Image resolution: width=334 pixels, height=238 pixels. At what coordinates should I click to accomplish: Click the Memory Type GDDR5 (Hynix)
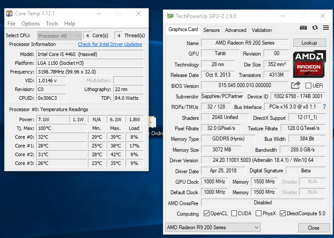click(228, 139)
